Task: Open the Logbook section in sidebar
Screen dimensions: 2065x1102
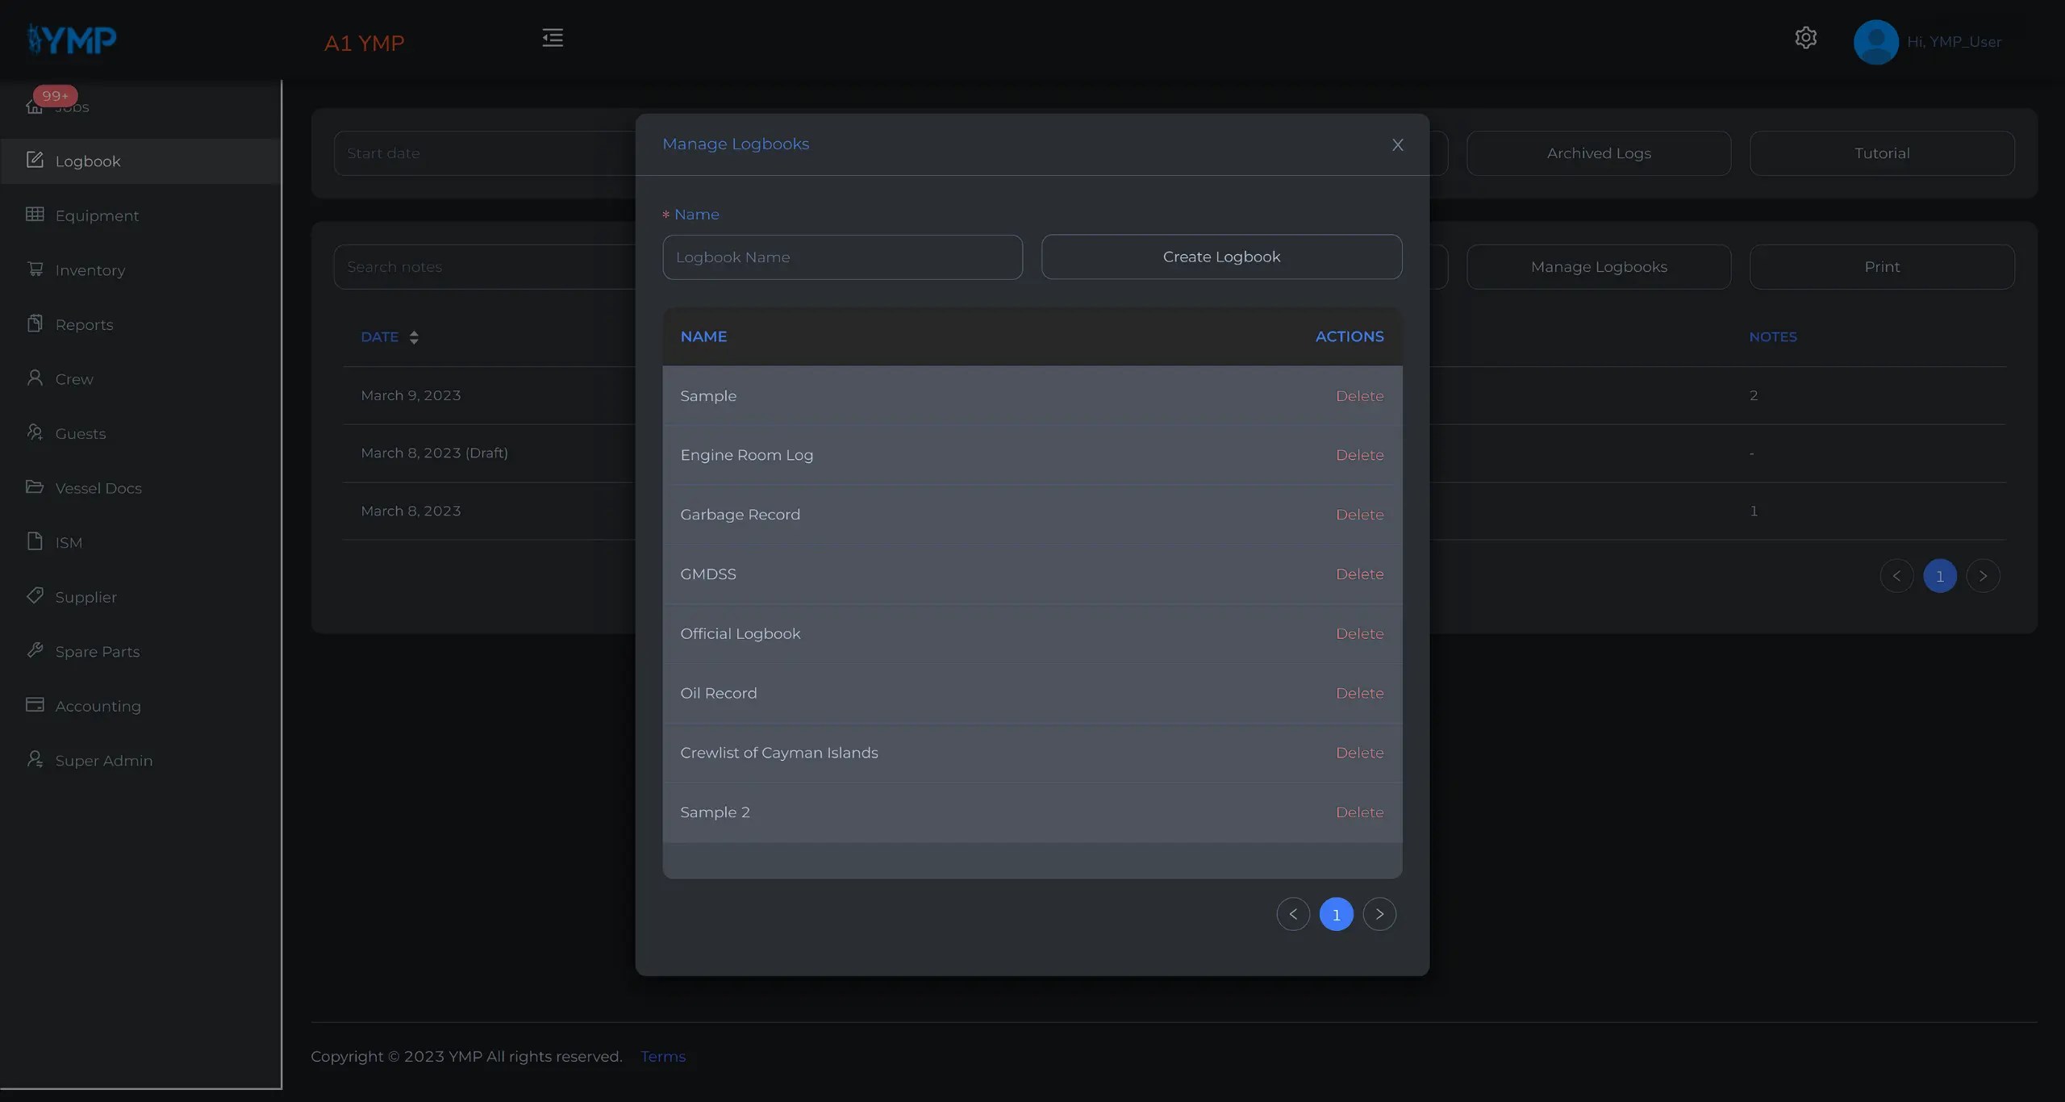Action: (x=89, y=161)
